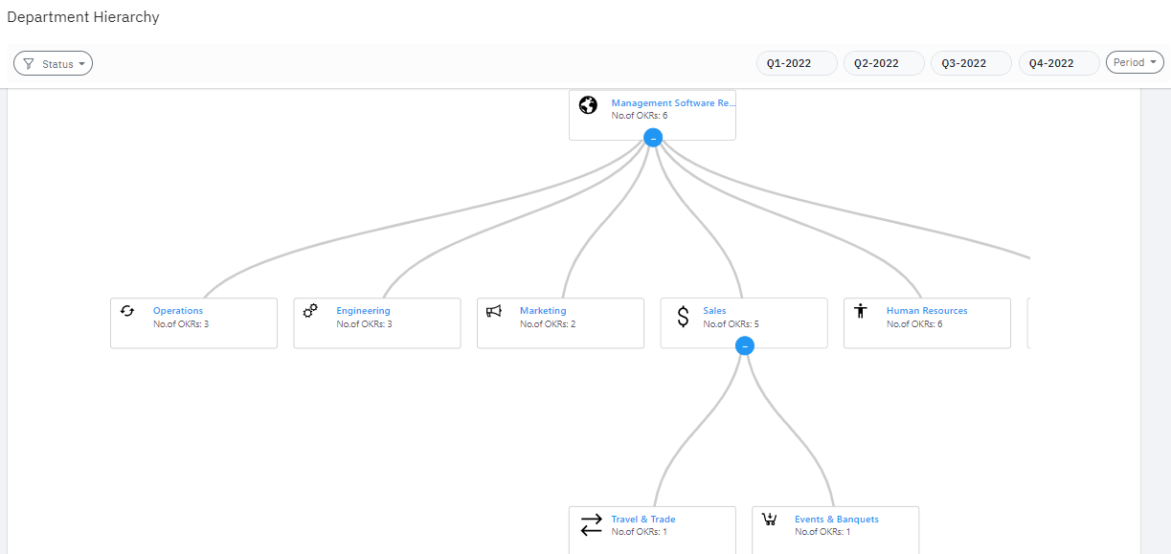Select the Q2-2022 period
Screen dimensions: 1171x554
[883, 62]
